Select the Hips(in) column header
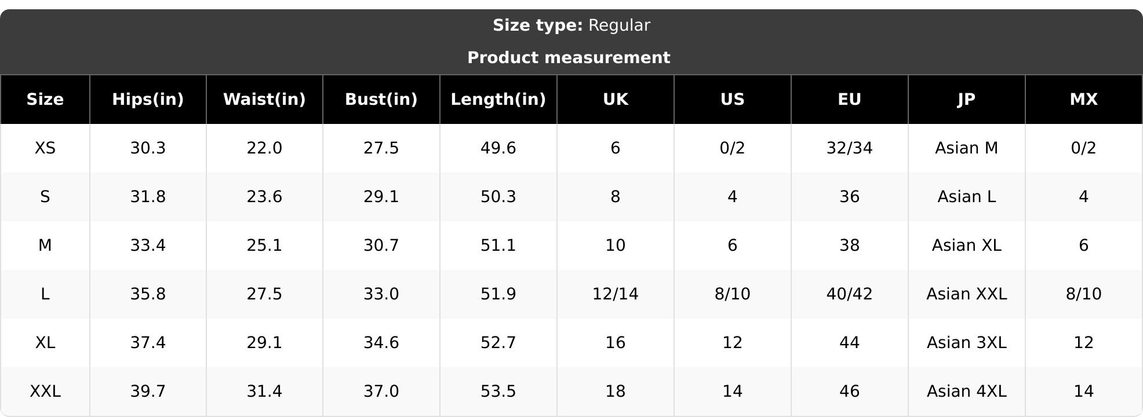 click(x=148, y=100)
